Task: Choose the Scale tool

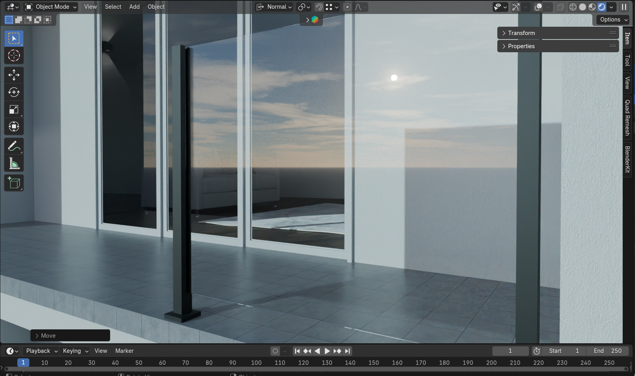Action: click(14, 110)
